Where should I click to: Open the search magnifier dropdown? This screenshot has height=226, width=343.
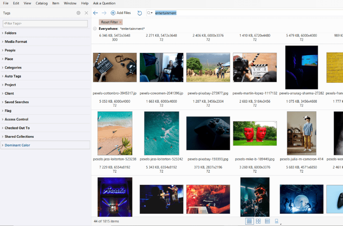pos(149,13)
